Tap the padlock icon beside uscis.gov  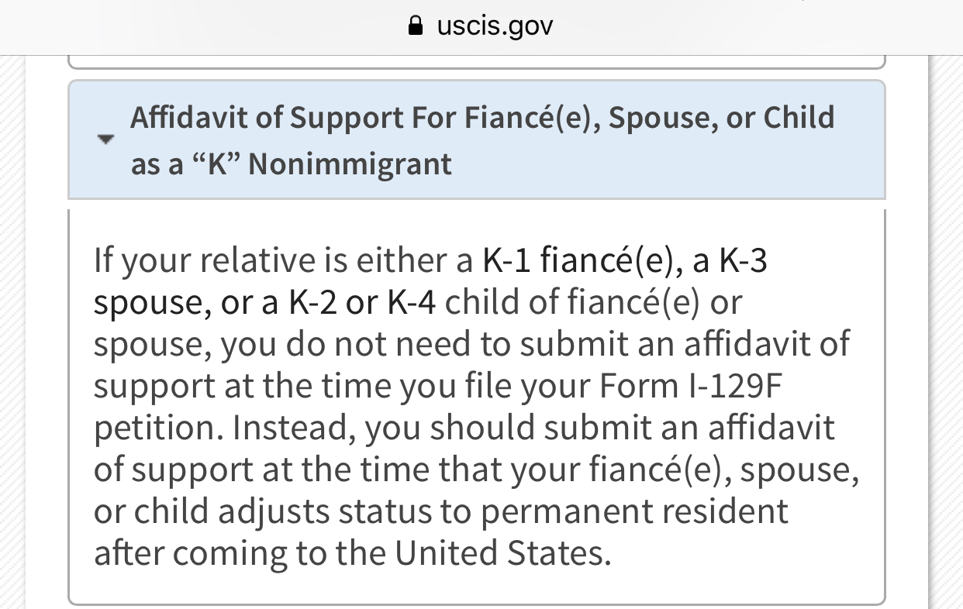(x=416, y=26)
